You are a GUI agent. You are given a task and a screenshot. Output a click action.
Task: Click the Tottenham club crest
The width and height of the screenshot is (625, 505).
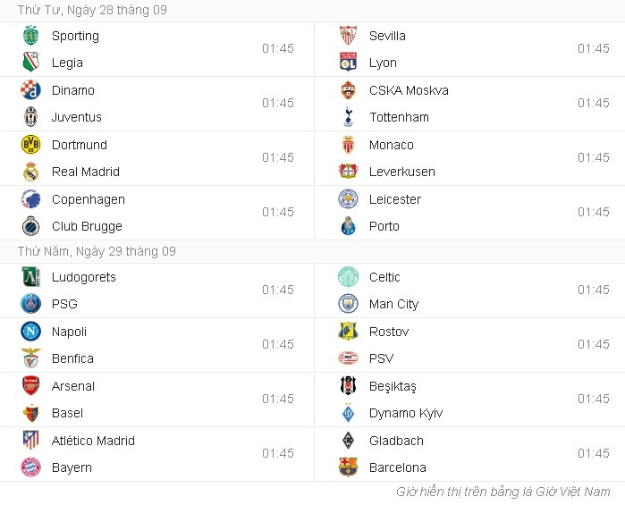tap(349, 117)
